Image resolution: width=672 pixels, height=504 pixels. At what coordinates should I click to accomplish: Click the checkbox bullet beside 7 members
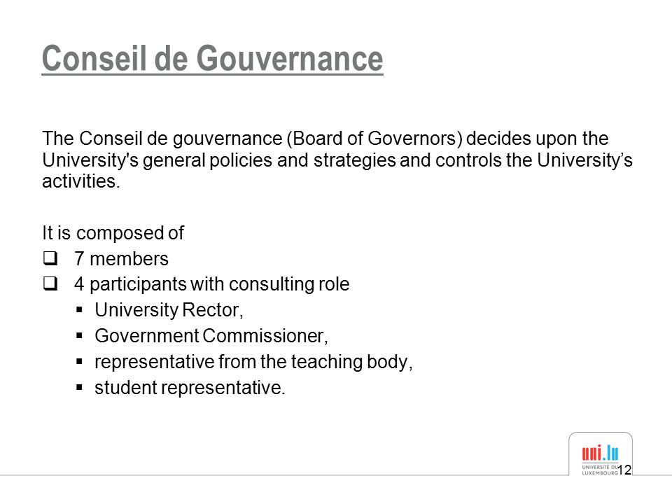[x=50, y=258]
